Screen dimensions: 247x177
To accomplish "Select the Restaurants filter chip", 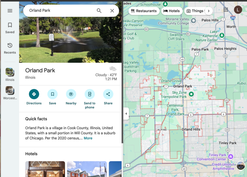I will point(143,11).
